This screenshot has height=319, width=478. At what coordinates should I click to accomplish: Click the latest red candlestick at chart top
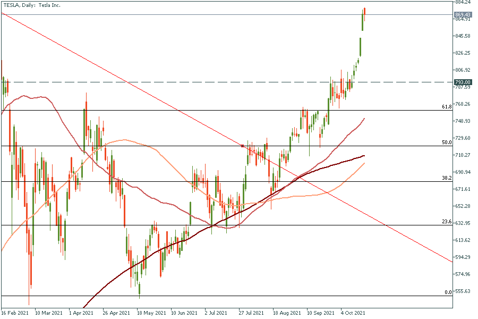tap(365, 14)
